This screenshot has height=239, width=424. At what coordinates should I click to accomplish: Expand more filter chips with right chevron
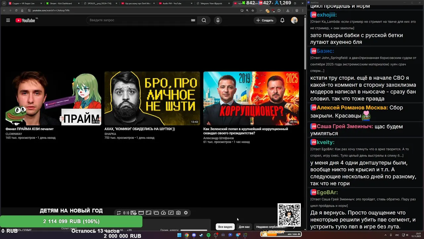pyautogui.click(x=294, y=227)
